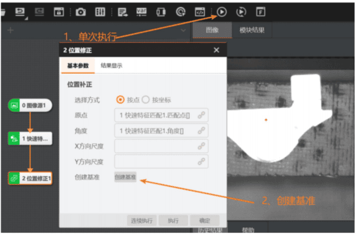This screenshot has height=234, width=356.
Task: Open the controller sliders icon
Action: point(100,12)
